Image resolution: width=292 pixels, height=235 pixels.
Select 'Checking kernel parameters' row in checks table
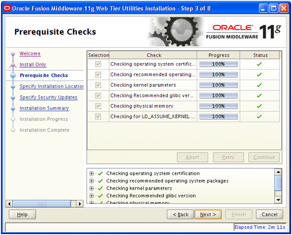(184, 85)
